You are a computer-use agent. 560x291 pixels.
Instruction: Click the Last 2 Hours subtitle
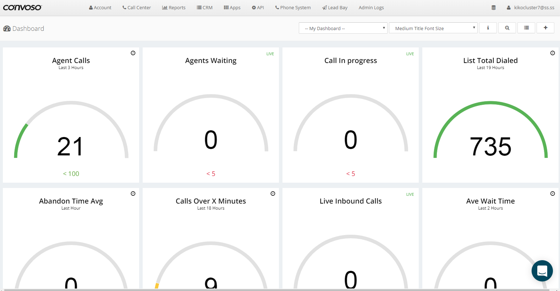coord(490,208)
